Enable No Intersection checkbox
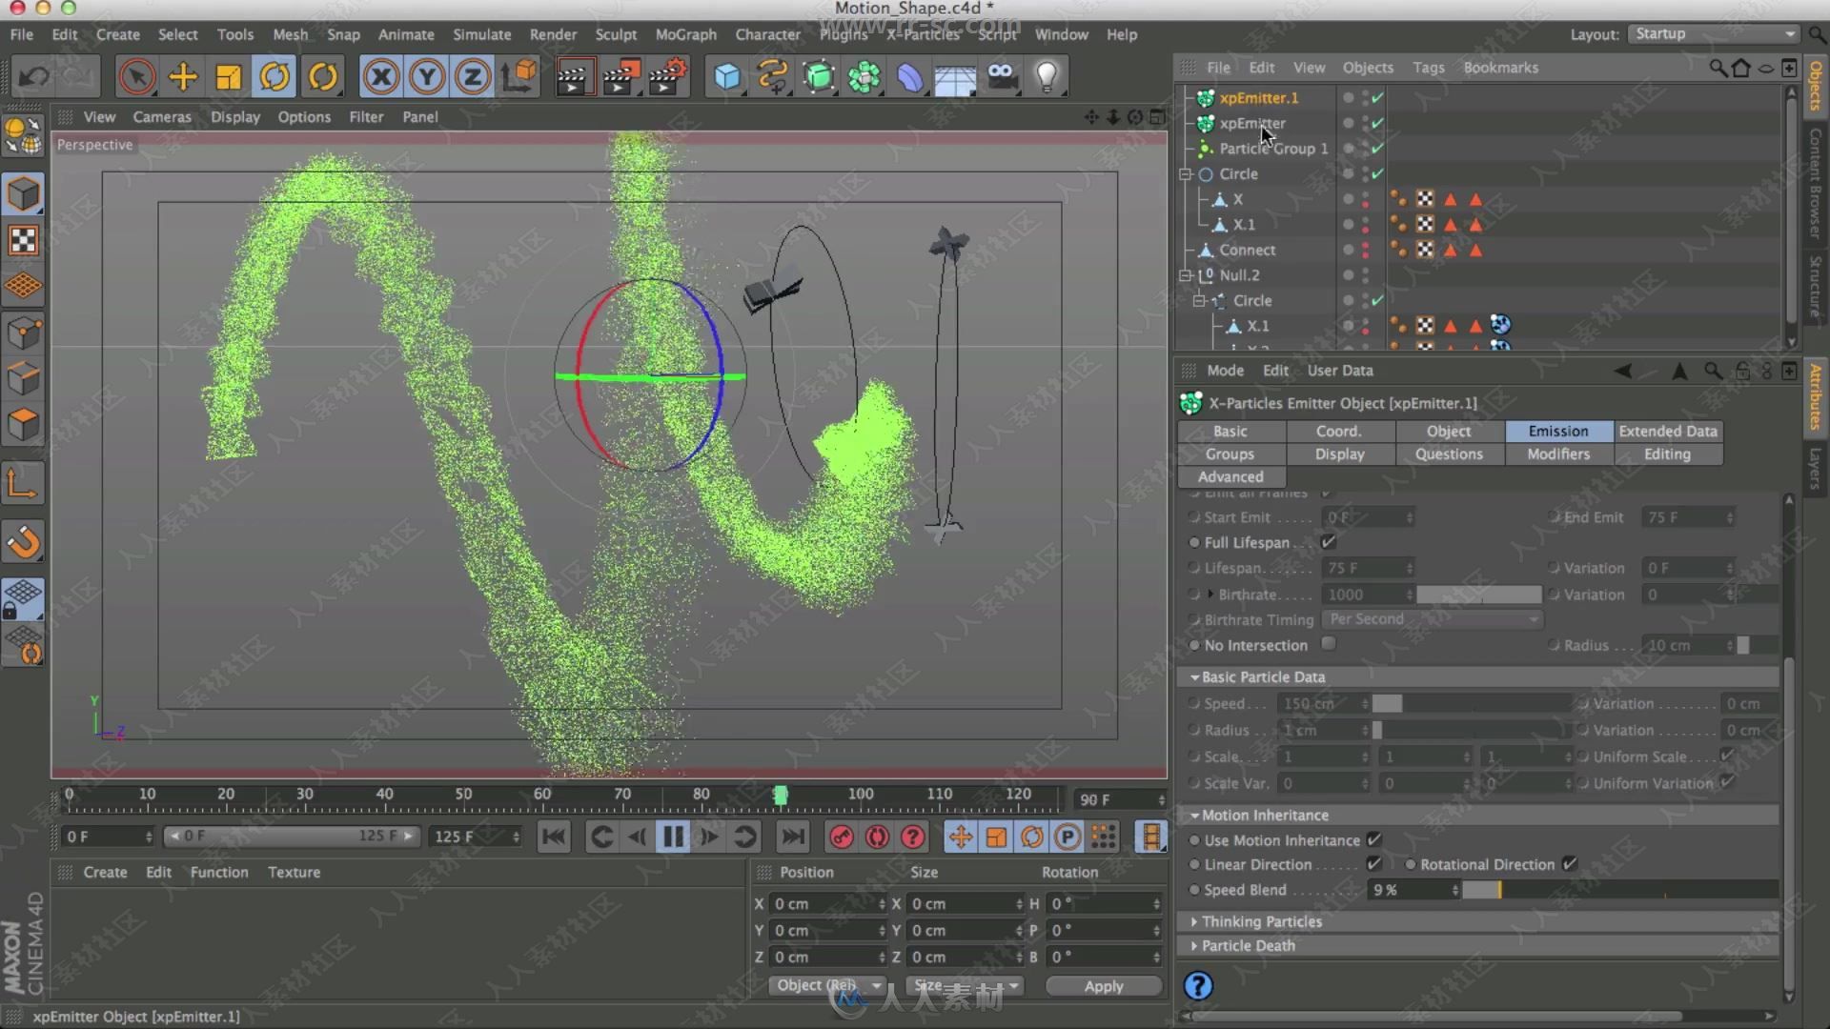Screen dimensions: 1830x1029 click(x=1328, y=644)
